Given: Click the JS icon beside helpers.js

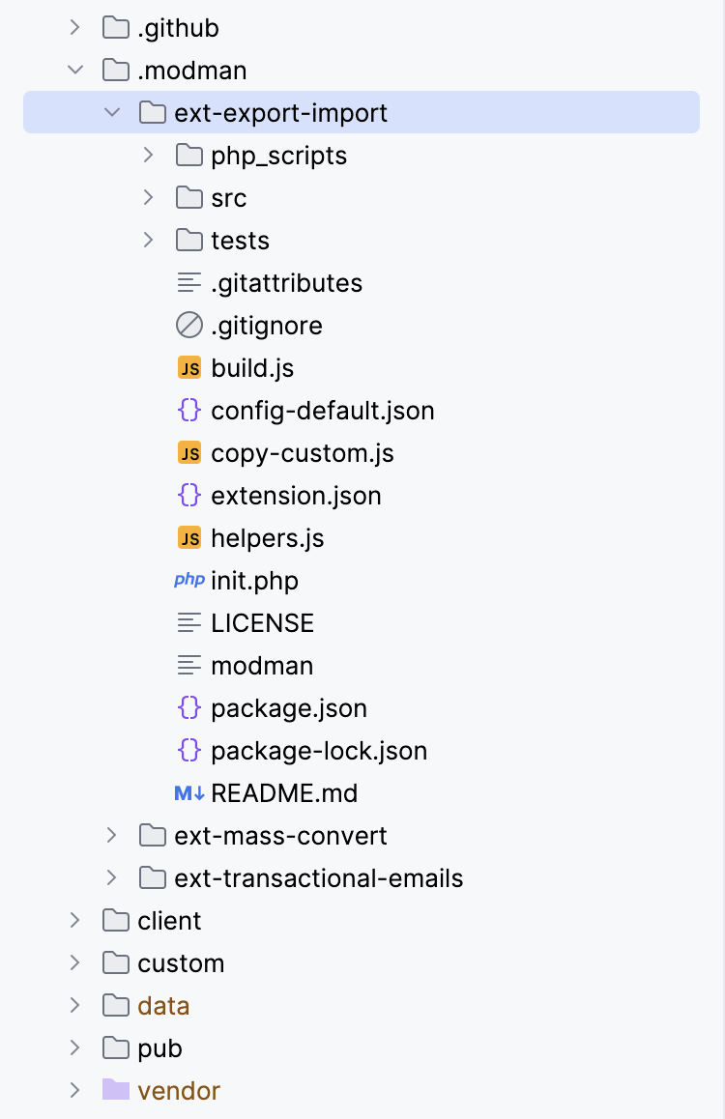Looking at the screenshot, I should pyautogui.click(x=189, y=538).
